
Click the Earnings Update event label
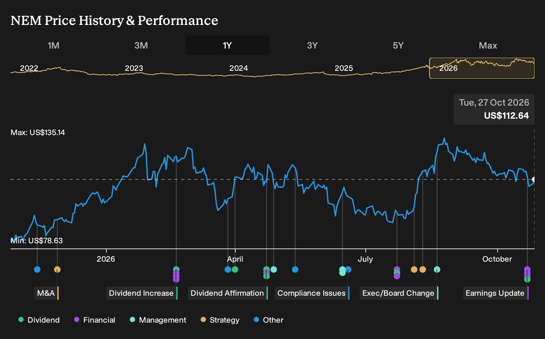496,293
